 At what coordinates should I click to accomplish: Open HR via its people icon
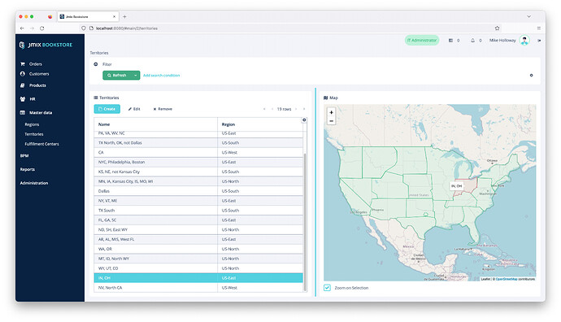23,99
